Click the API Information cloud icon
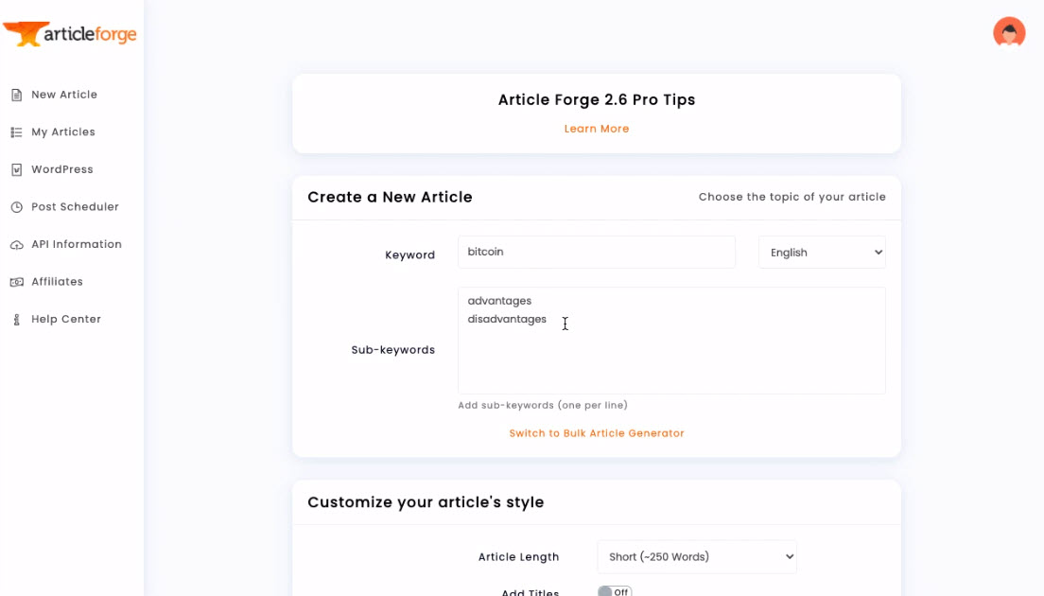This screenshot has height=596, width=1044. pyautogui.click(x=16, y=245)
